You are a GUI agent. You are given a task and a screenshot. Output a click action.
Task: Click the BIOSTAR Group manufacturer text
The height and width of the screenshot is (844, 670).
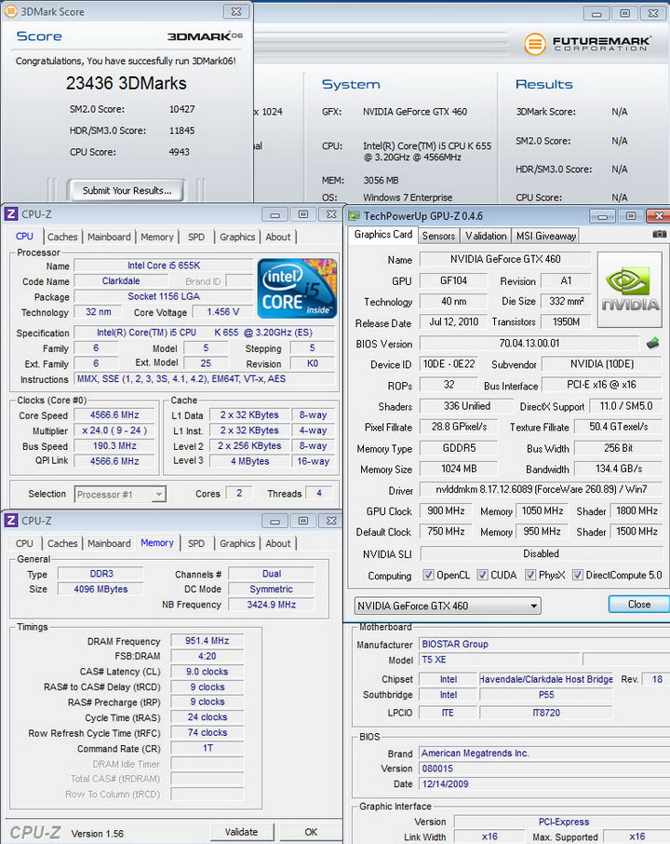[455, 644]
